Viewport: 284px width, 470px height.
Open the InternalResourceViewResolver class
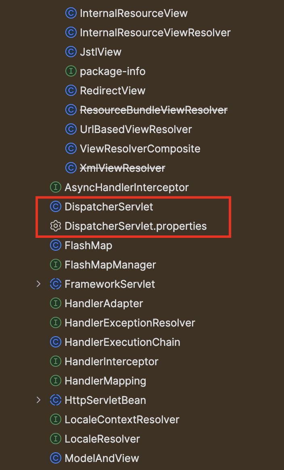pos(155,33)
